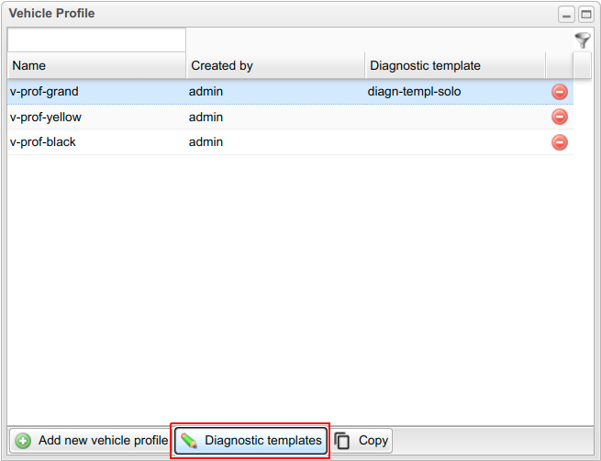
Task: Maximize the Vehicle Profile panel
Action: (x=585, y=15)
